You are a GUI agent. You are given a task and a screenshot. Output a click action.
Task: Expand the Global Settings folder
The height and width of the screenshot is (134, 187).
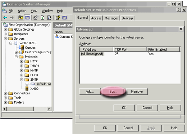(x=5, y=29)
